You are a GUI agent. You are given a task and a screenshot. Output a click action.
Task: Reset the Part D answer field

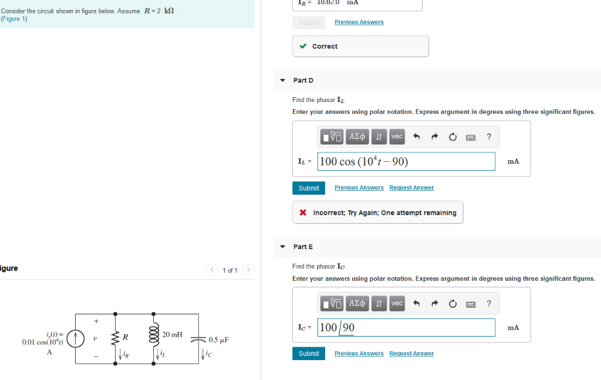pos(453,137)
